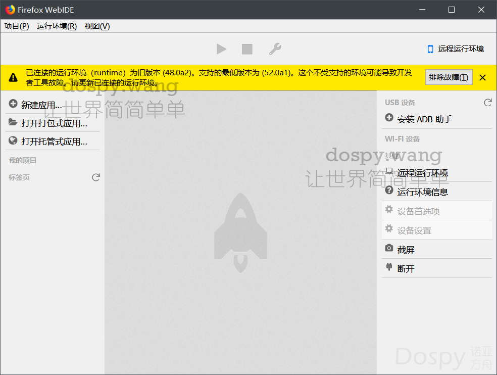Image resolution: width=497 pixels, height=375 pixels.
Task: Click the play (install and run) icon
Action: tap(221, 49)
